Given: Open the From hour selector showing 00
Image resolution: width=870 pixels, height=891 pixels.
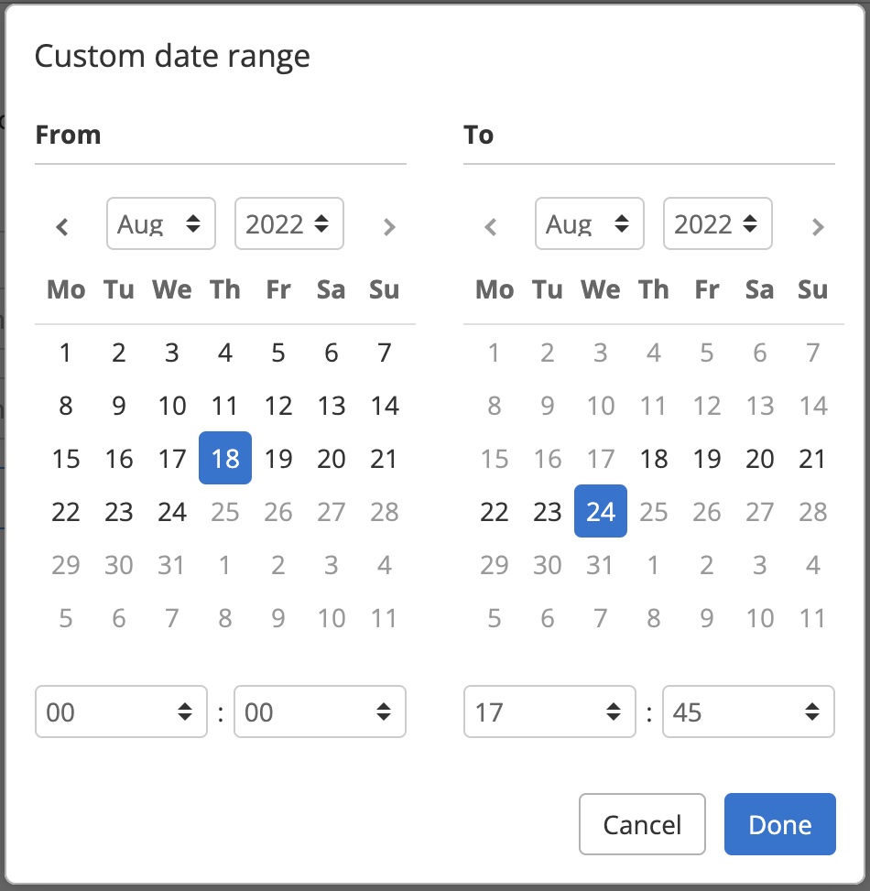Looking at the screenshot, I should coord(121,712).
